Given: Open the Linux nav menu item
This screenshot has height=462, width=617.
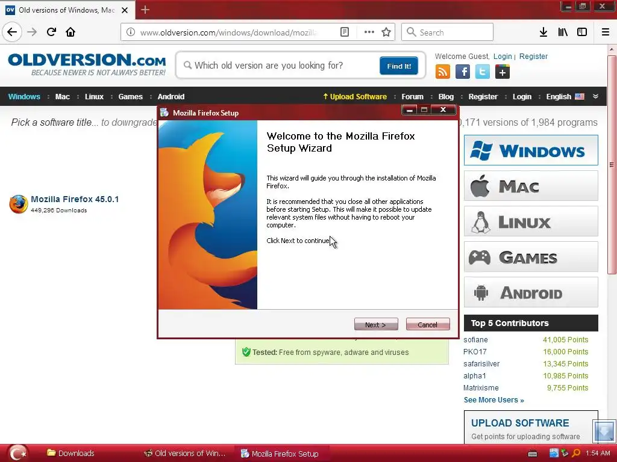Looking at the screenshot, I should (x=94, y=97).
